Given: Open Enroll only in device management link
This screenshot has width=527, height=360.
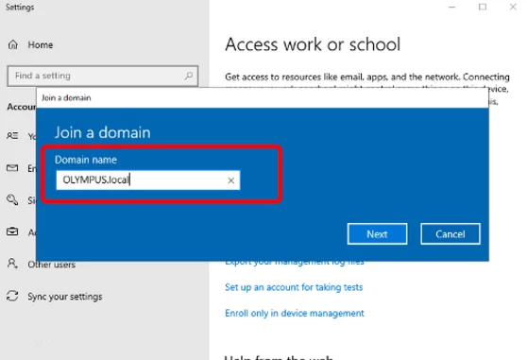Looking at the screenshot, I should 295,314.
